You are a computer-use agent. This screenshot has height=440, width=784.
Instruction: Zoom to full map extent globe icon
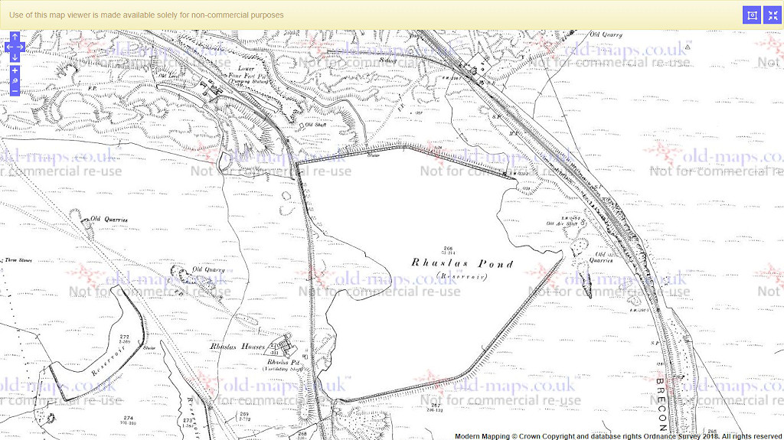(x=15, y=80)
